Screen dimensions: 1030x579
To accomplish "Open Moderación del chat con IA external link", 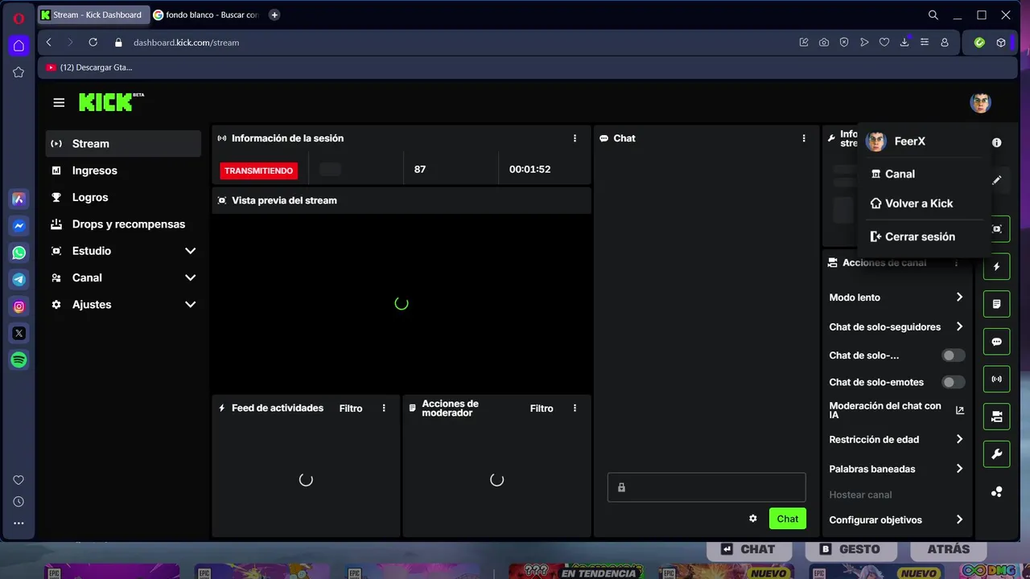I will click(x=959, y=410).
